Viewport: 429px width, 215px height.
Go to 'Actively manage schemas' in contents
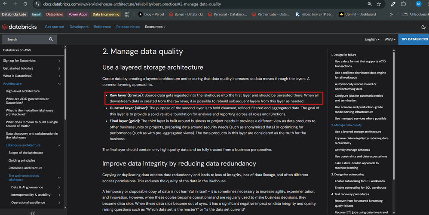coord(353,150)
